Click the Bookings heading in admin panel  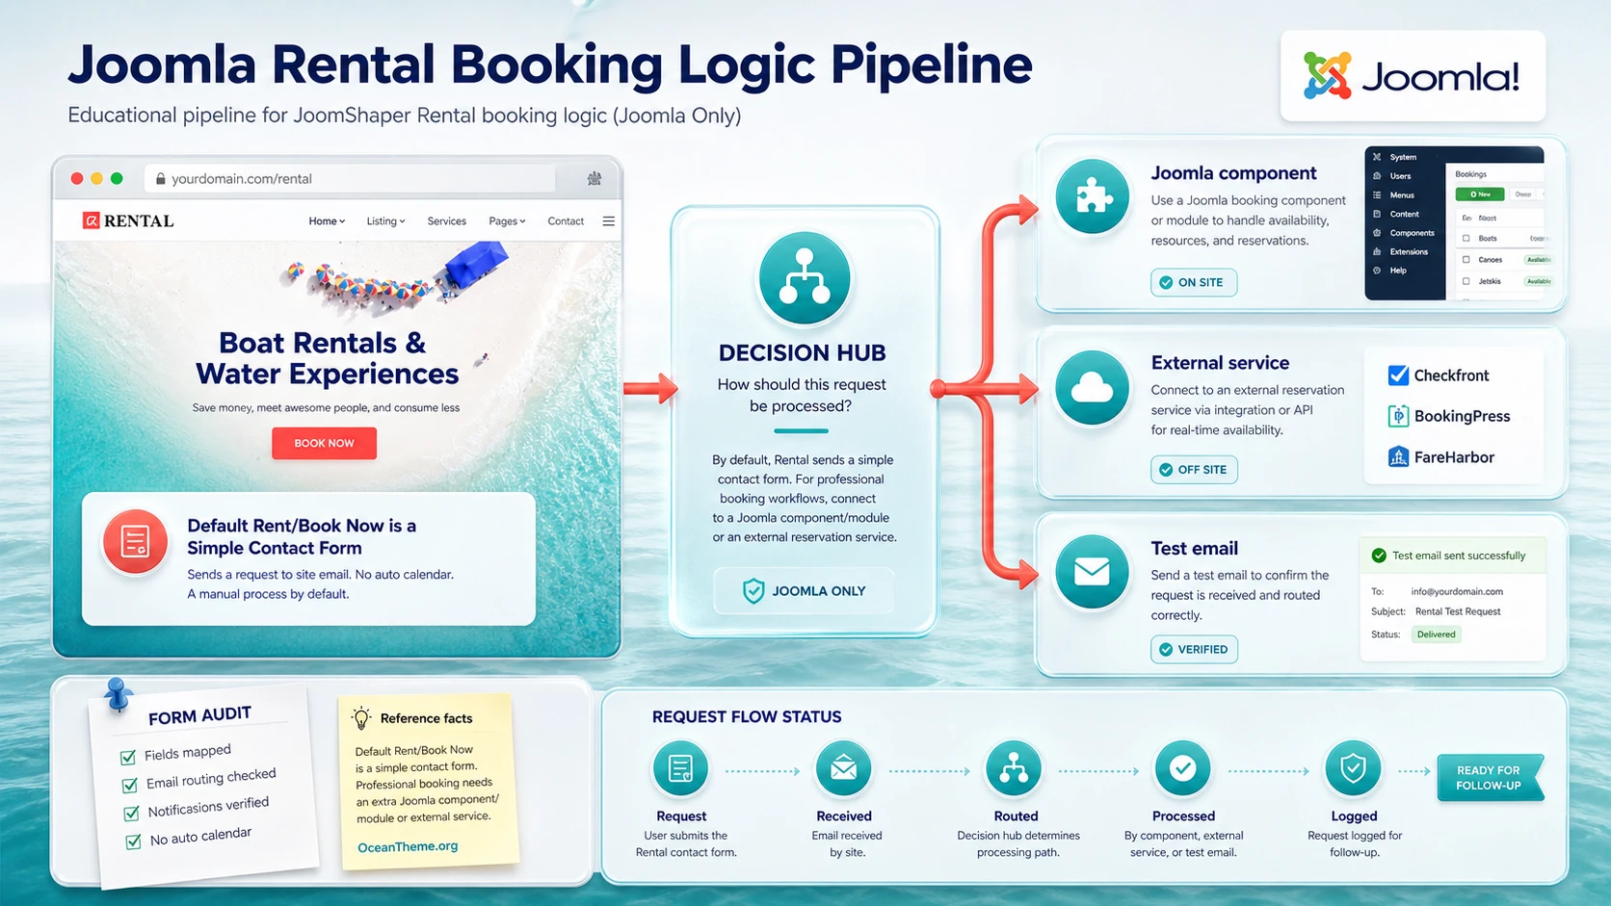pos(1470,174)
